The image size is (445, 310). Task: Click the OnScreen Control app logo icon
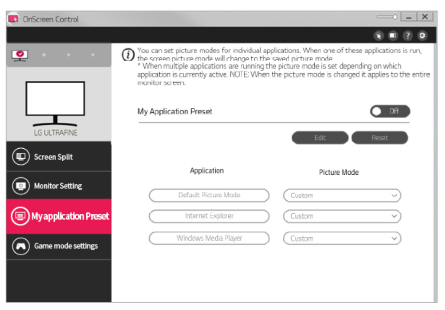tap(13, 19)
